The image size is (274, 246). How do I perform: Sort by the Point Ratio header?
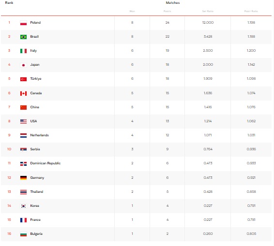(x=251, y=11)
